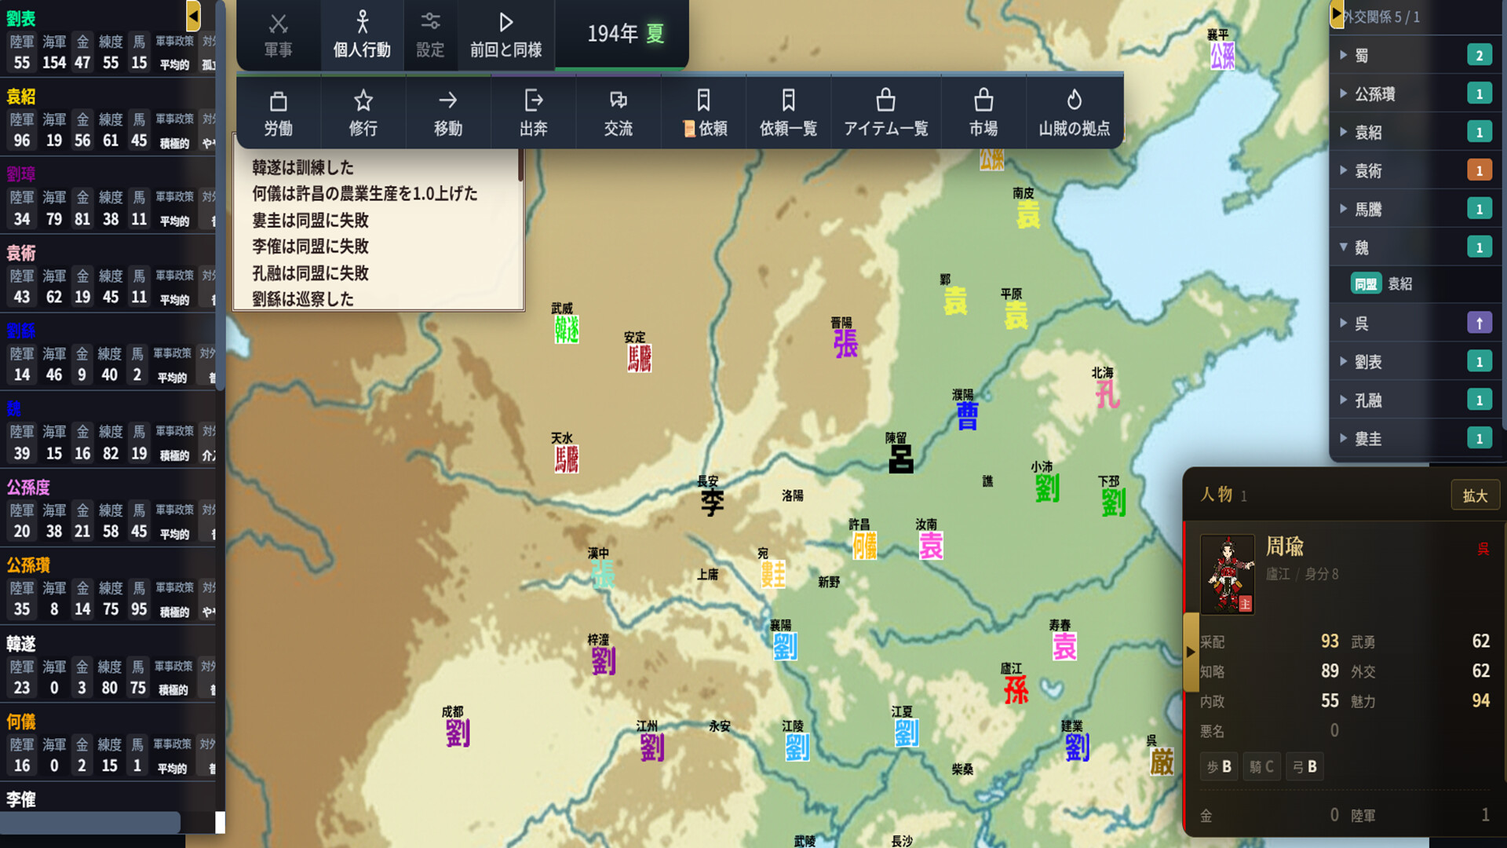Image resolution: width=1507 pixels, height=848 pixels.
Task: Select the 山賊の拠点 flame icon
Action: (x=1074, y=113)
